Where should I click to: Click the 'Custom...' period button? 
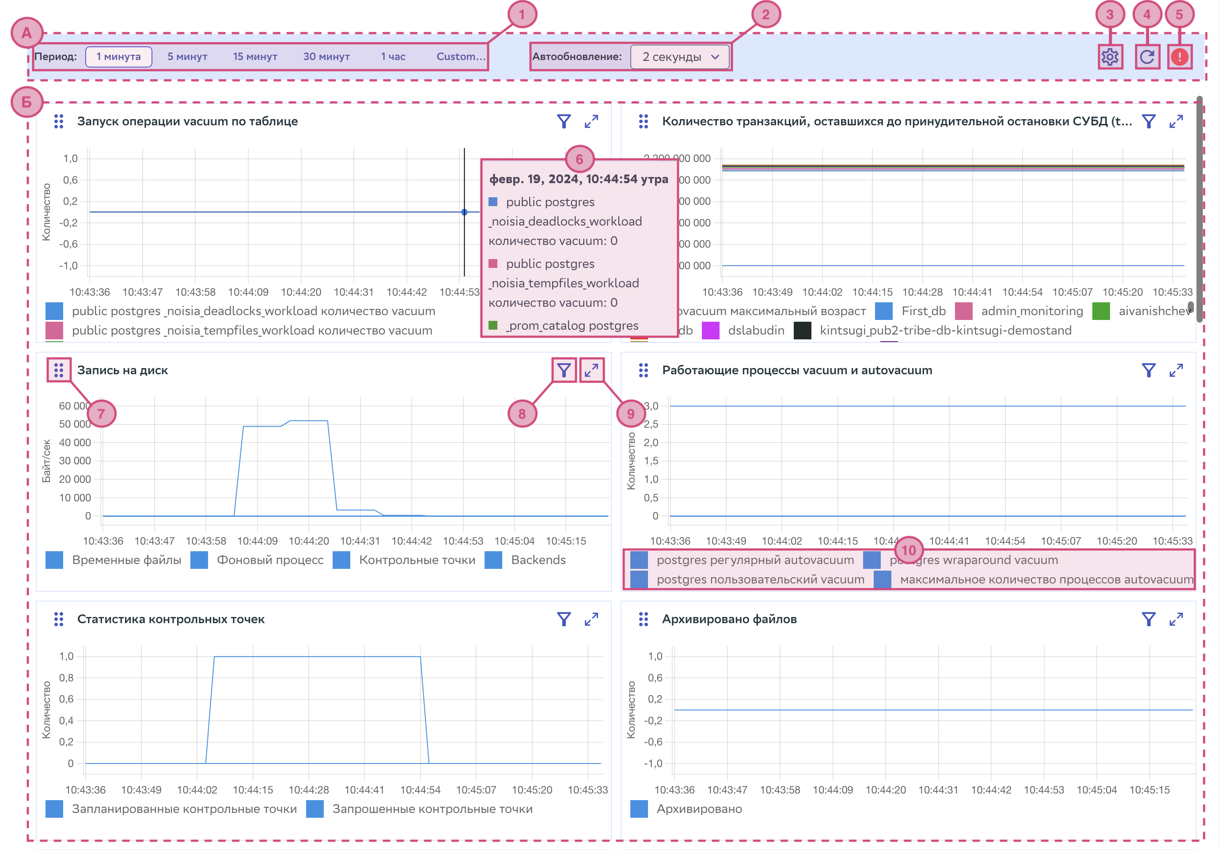[x=460, y=57]
